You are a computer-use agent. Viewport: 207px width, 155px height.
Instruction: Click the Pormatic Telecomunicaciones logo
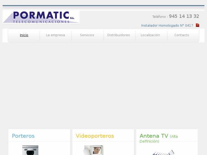(41, 17)
